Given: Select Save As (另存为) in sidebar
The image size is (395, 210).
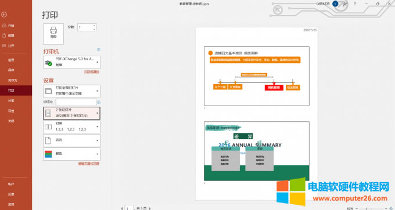Looking at the screenshot, I should (12, 80).
